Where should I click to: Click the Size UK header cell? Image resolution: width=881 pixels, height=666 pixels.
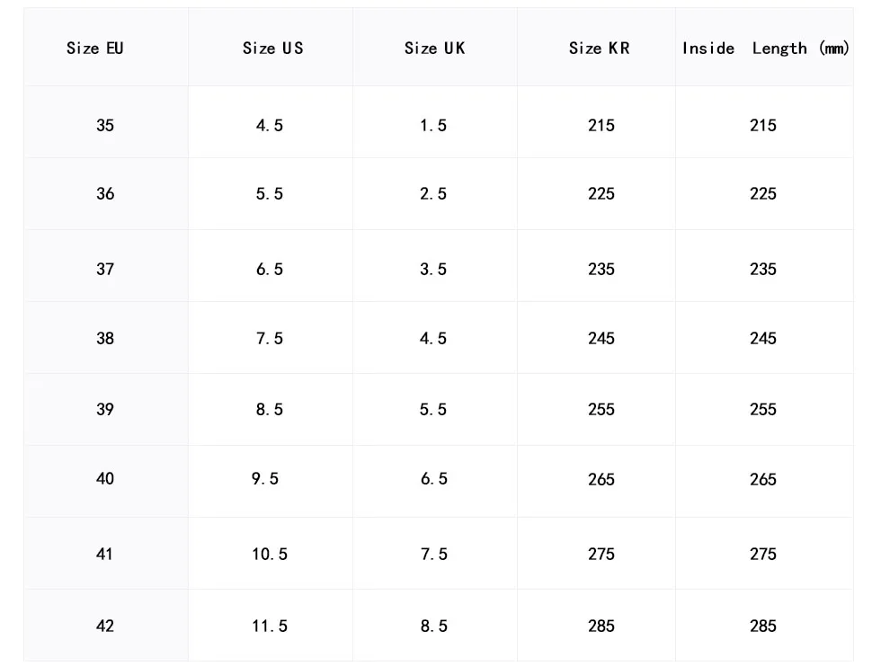click(434, 49)
